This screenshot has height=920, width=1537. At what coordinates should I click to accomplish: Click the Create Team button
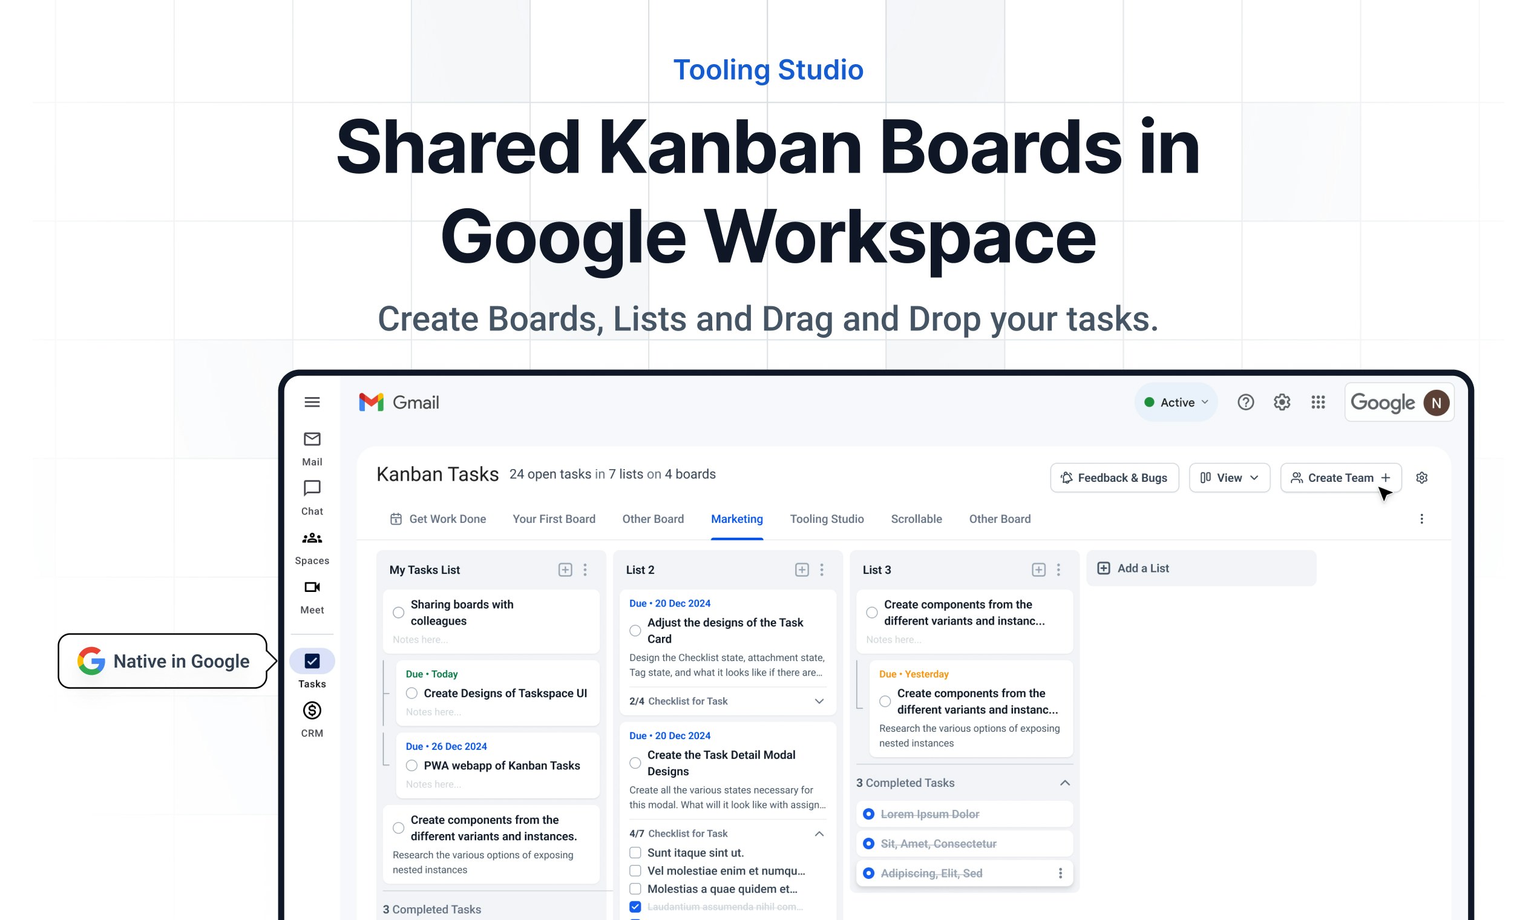click(x=1340, y=478)
